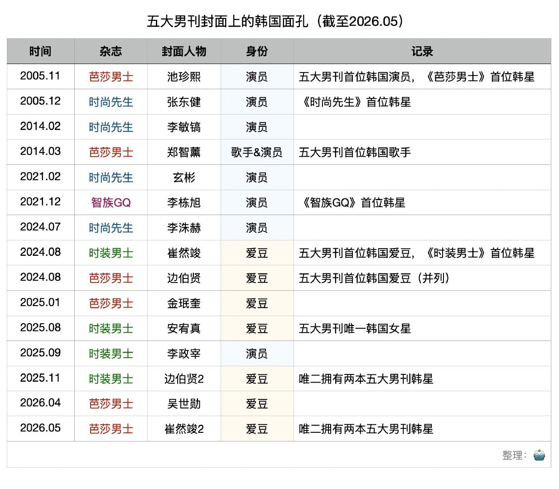Click 时装男士 in the 2025.09 row
The width and height of the screenshot is (559, 489).
pyautogui.click(x=111, y=353)
